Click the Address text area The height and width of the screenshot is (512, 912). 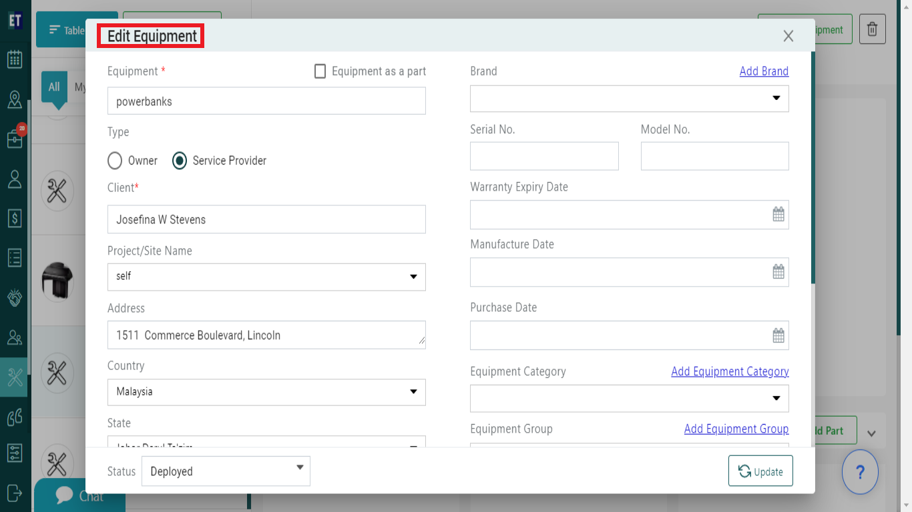[266, 335]
